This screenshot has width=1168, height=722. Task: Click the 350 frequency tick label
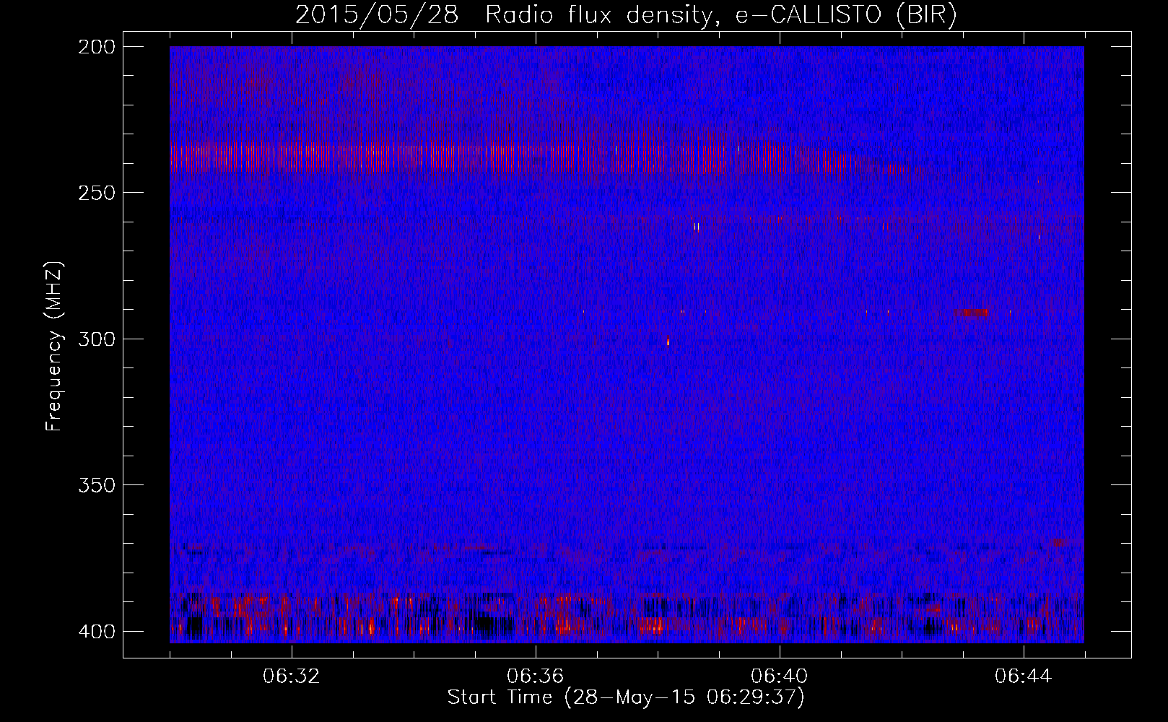pyautogui.click(x=96, y=484)
